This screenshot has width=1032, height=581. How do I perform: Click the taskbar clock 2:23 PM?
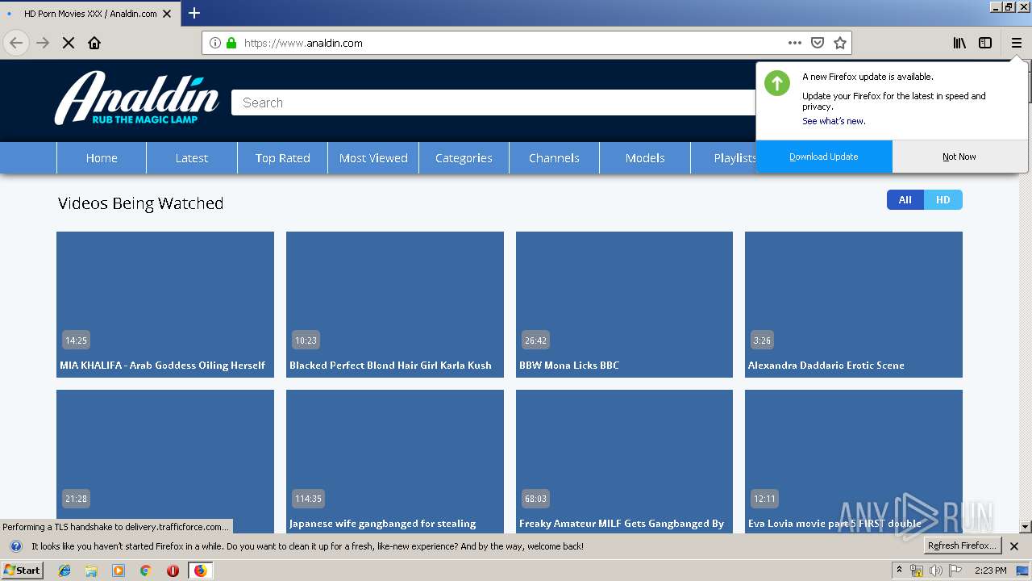(x=990, y=571)
